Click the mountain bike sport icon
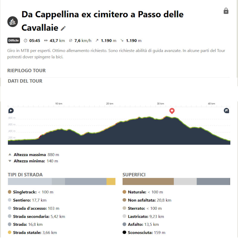The image size is (238, 238). point(12,22)
